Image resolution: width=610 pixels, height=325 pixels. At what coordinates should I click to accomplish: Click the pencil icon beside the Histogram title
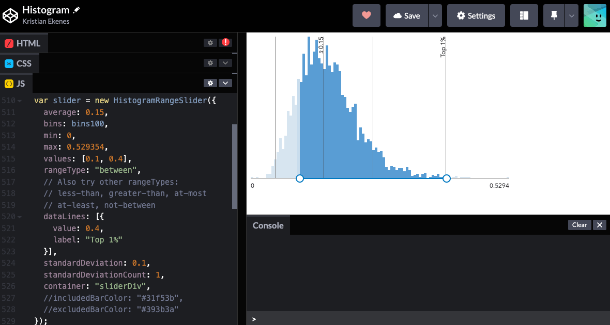[x=76, y=9]
